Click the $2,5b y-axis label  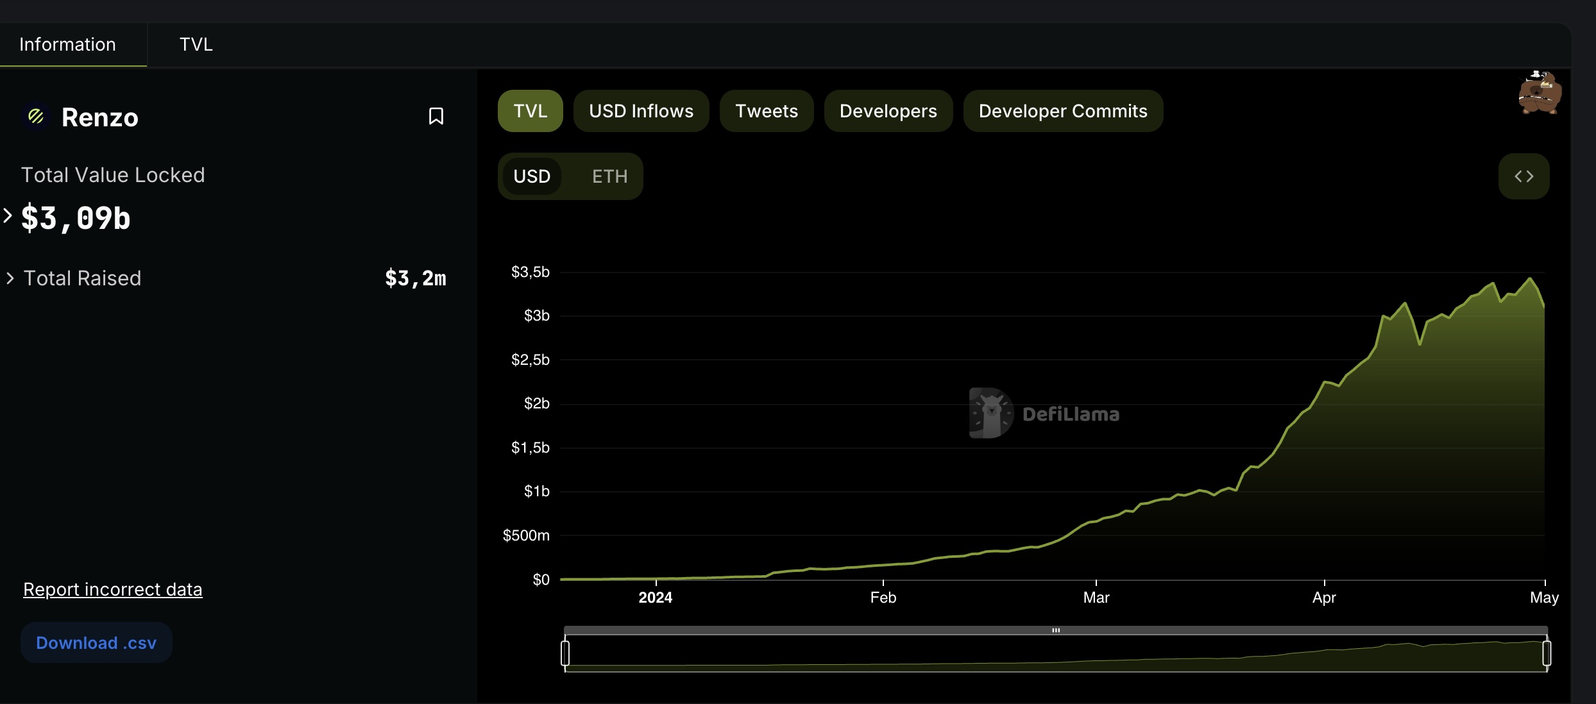click(x=531, y=360)
